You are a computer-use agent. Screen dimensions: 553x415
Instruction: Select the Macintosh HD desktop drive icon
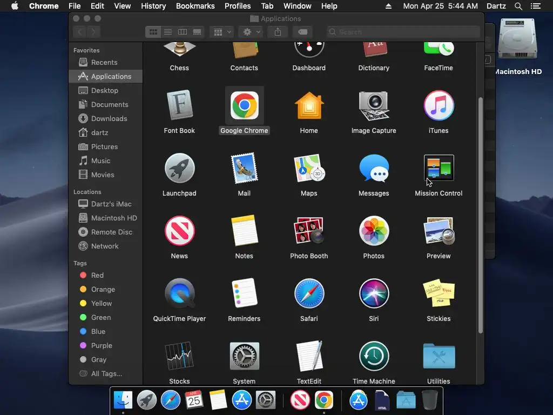coord(517,39)
